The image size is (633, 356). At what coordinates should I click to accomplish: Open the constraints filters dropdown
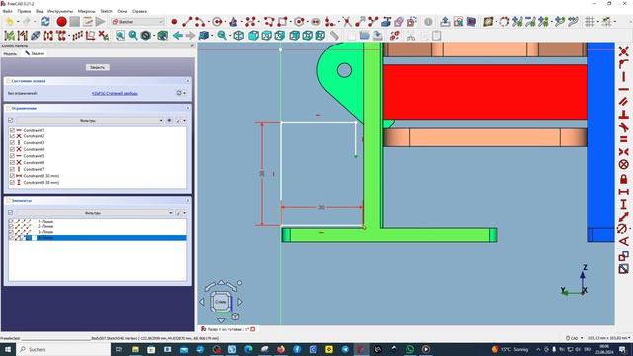90,121
